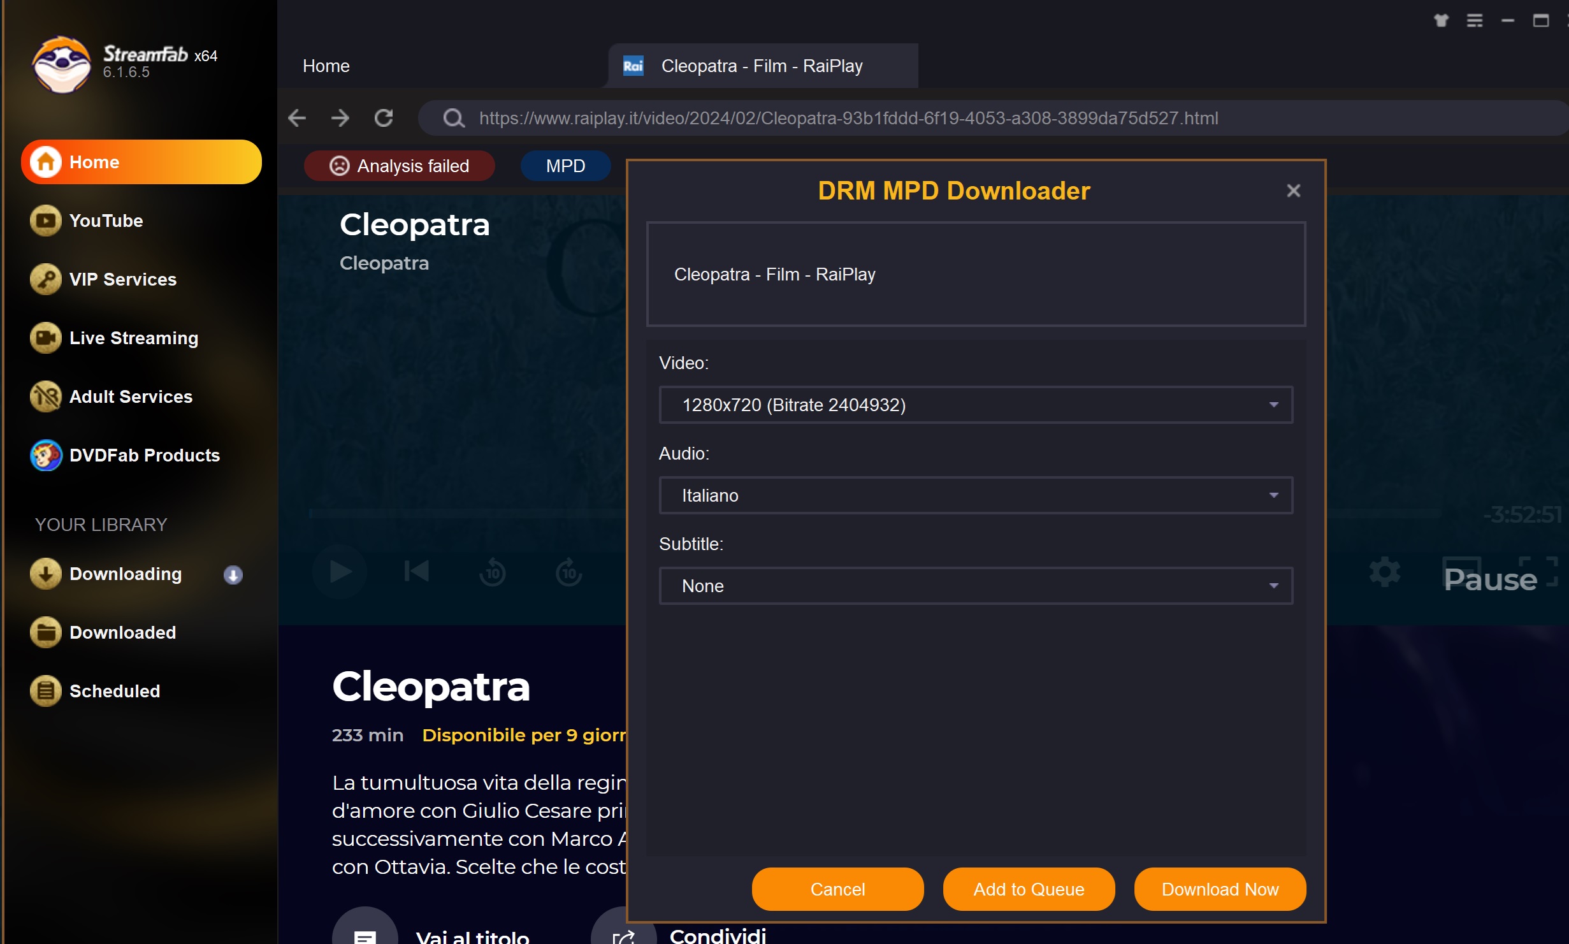Switch to the Home browser tab
1569x944 pixels.
326,66
